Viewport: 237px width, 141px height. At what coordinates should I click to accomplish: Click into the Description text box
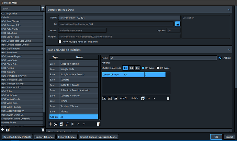tap(206, 27)
